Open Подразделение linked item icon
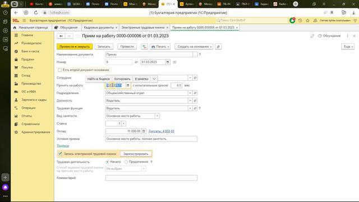Image resolution: width=359 pixels, height=202 pixels. [195, 93]
